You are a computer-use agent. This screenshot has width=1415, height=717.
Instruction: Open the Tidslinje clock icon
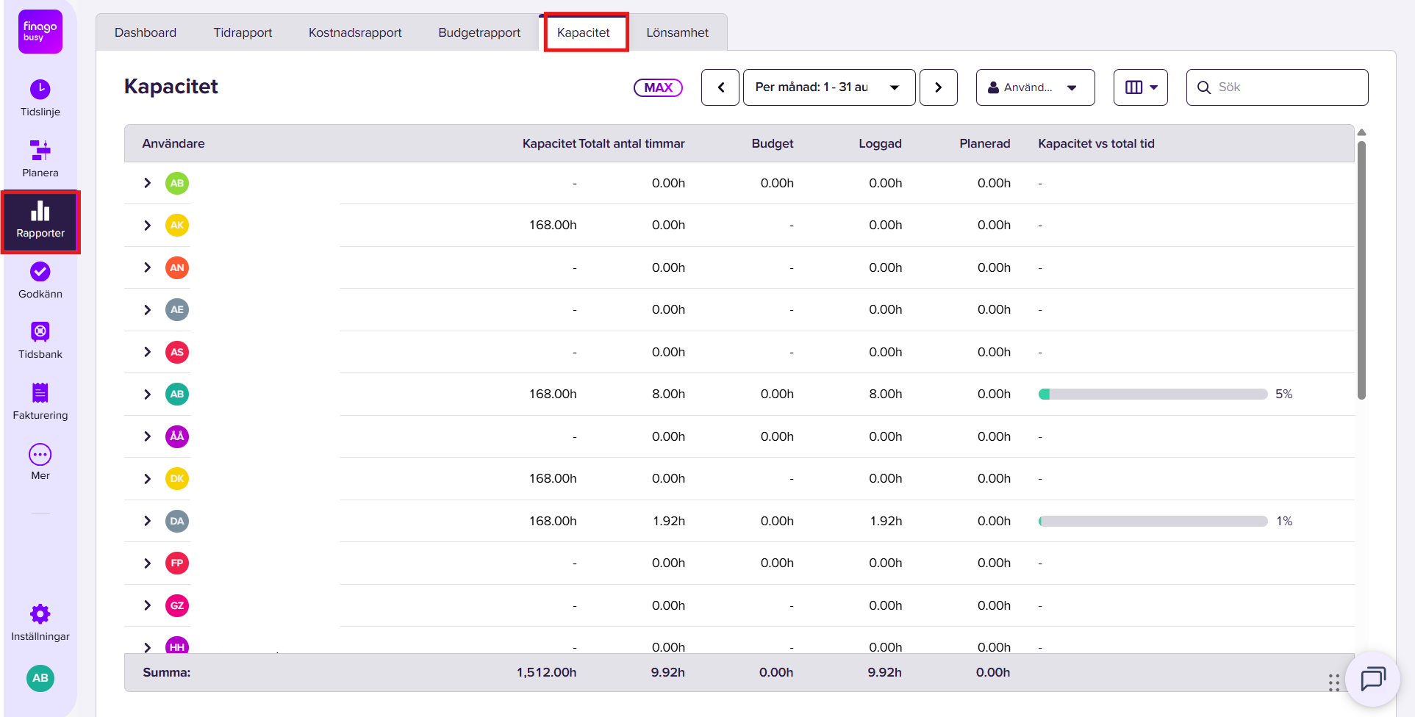tap(40, 90)
